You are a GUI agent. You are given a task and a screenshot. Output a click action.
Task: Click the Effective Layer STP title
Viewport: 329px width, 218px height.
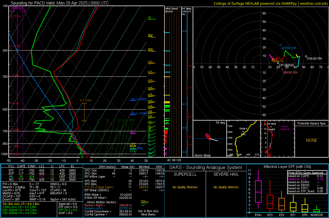pos(287,167)
